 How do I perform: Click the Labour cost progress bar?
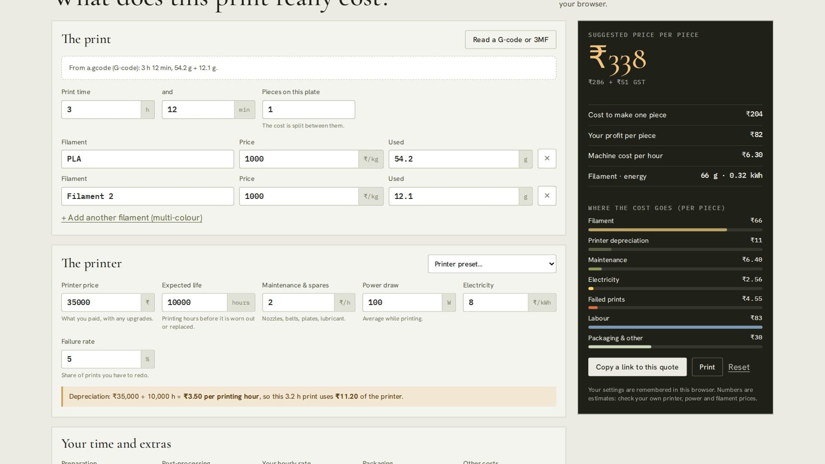(x=675, y=327)
